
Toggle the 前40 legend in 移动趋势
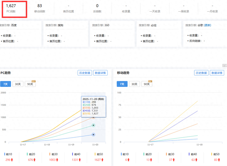pyautogui.click(x=193, y=154)
